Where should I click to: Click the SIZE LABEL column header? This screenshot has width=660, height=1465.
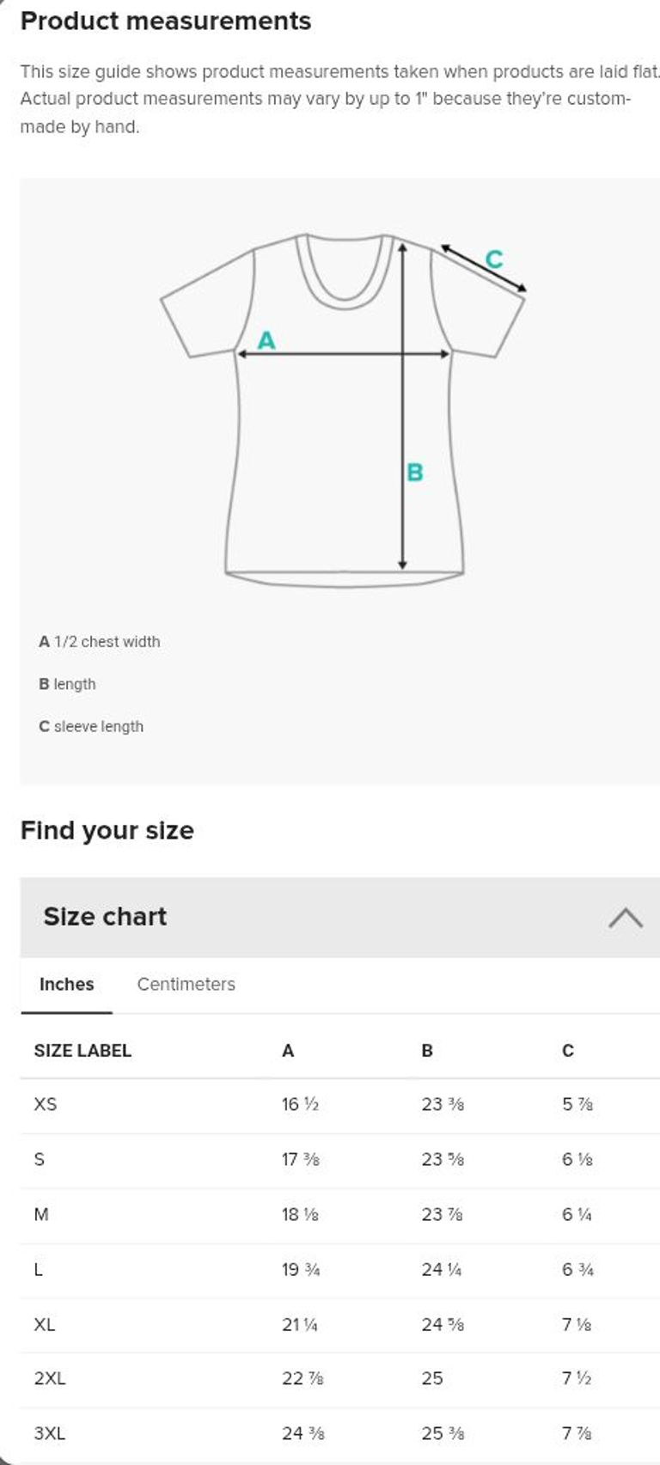coord(82,1051)
